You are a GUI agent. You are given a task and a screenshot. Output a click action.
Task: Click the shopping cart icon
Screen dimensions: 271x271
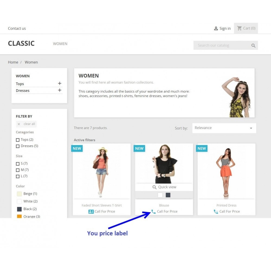[239, 28]
